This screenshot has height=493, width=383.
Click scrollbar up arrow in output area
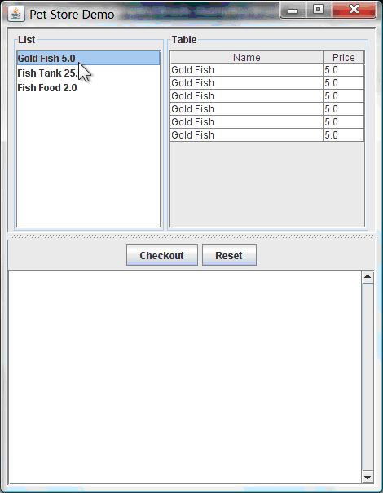(x=368, y=277)
